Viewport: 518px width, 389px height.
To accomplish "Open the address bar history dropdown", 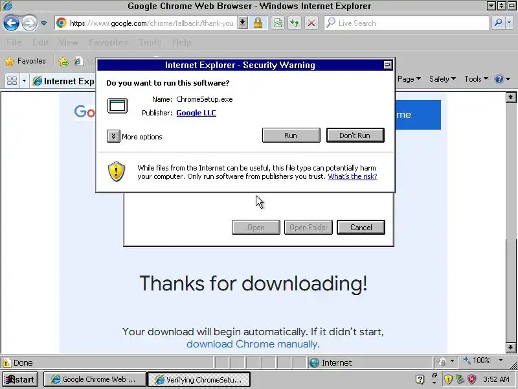I will click(243, 23).
